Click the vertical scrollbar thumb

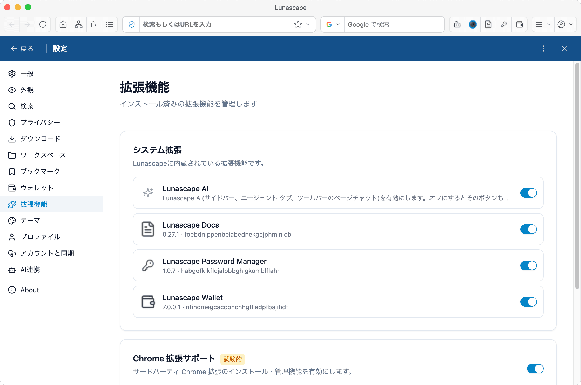[577, 176]
